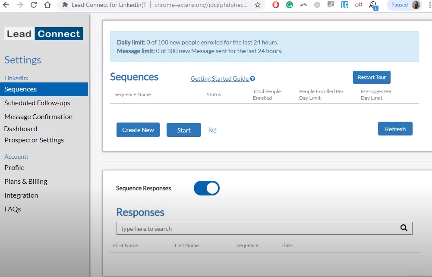Open the red stop-hand ad blocker extension
432x277 pixels.
click(275, 5)
